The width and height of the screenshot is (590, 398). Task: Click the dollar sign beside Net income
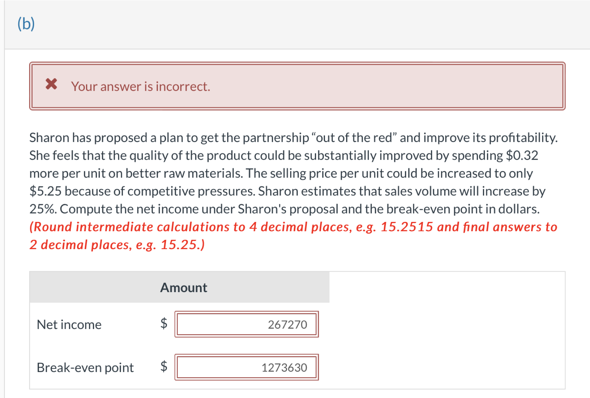[x=163, y=324]
